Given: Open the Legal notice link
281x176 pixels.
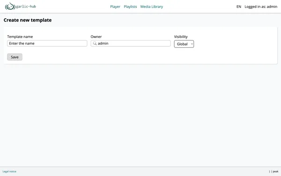Looking at the screenshot, I should click(x=9, y=171).
